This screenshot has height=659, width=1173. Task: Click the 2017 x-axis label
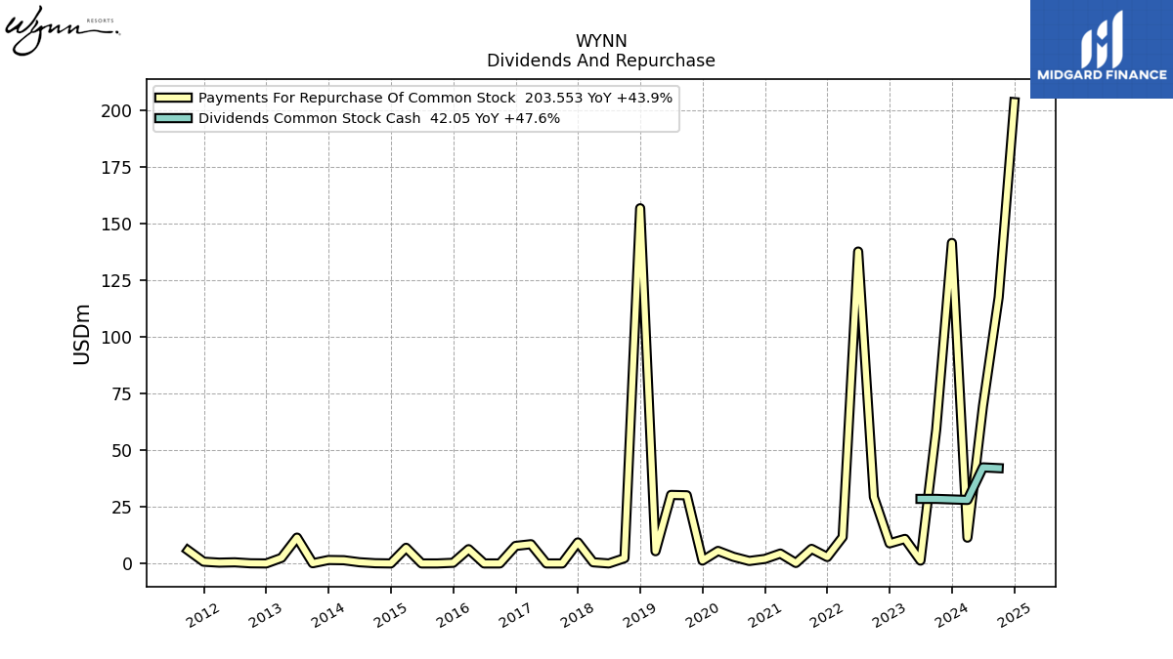(513, 615)
